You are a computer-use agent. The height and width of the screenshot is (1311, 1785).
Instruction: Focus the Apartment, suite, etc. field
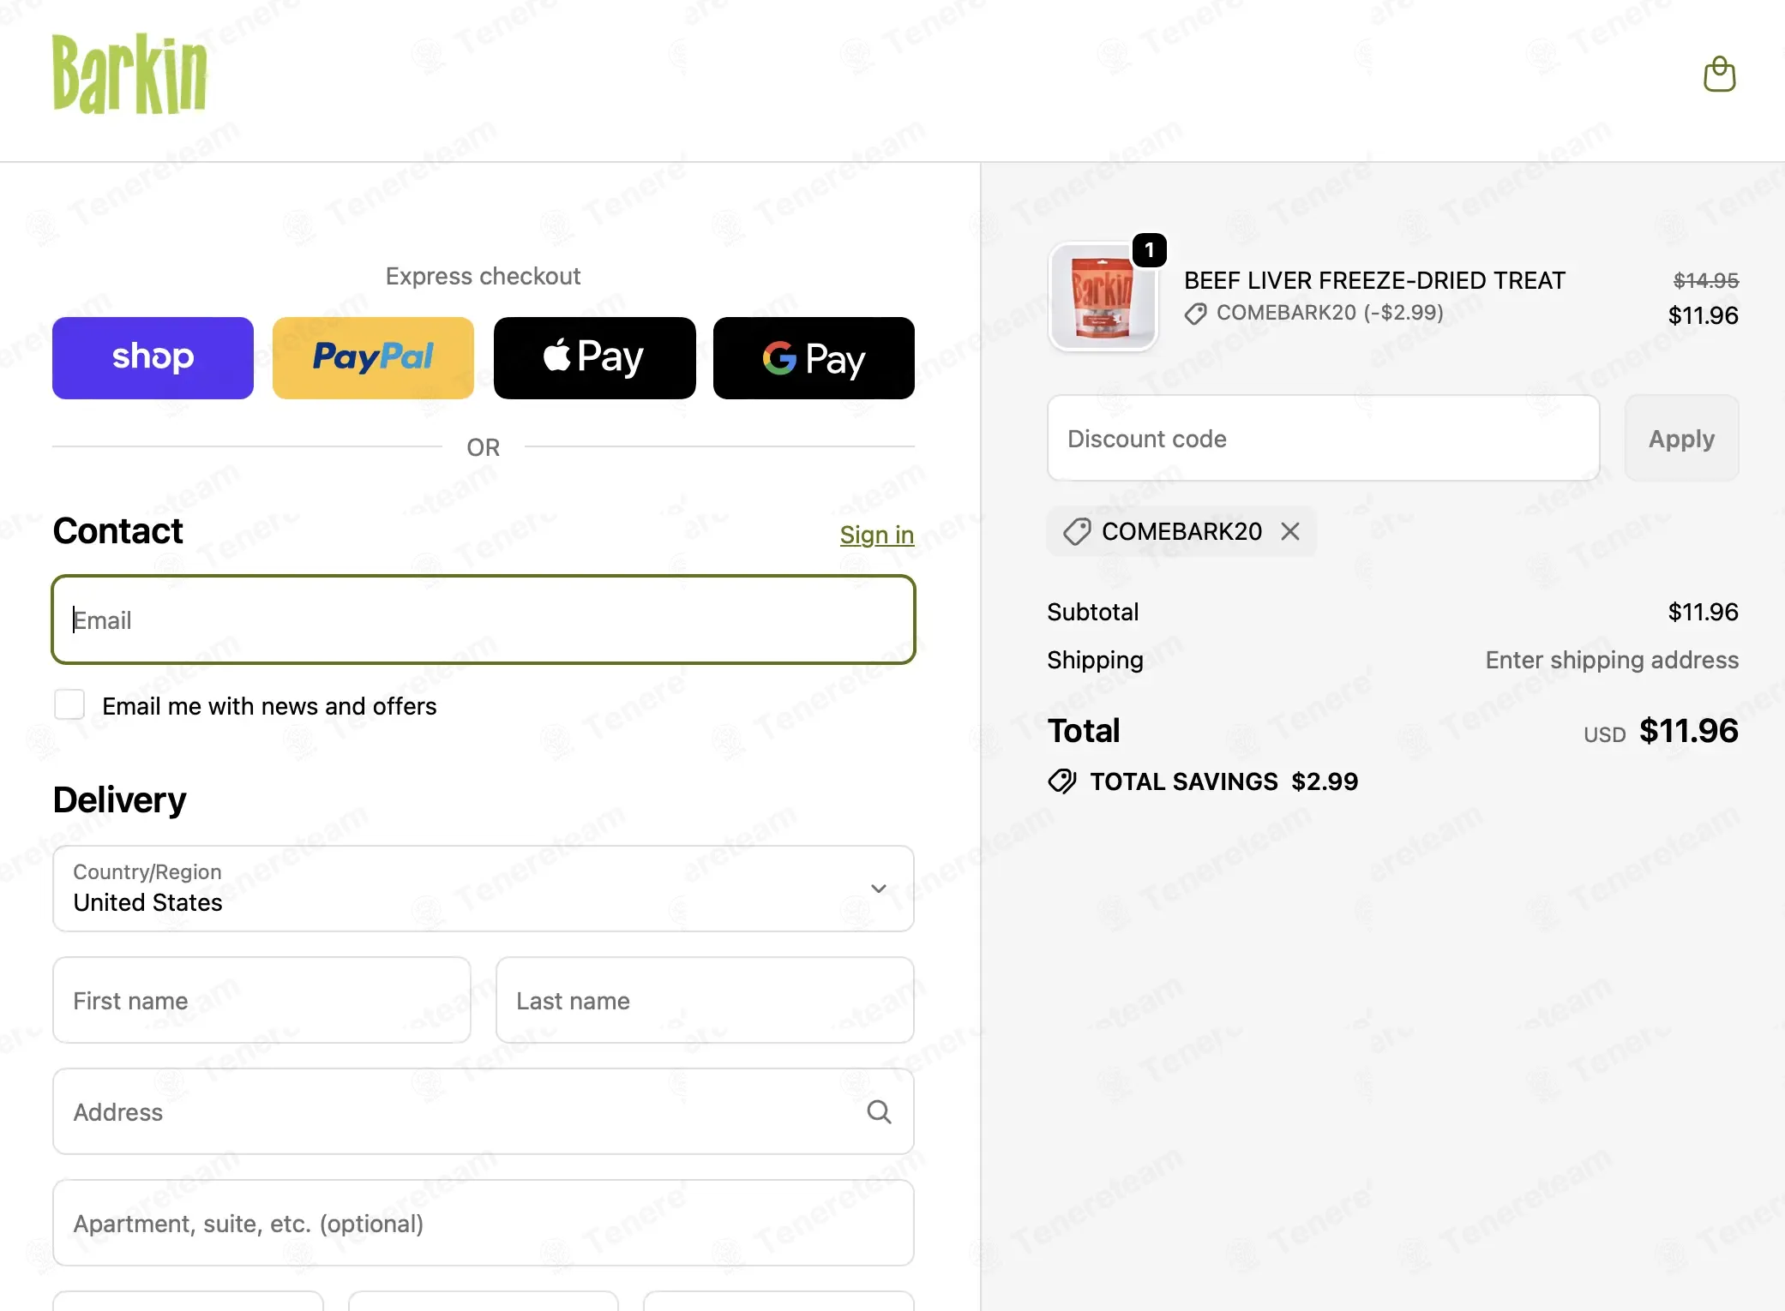[x=484, y=1223]
